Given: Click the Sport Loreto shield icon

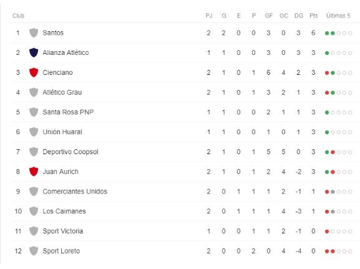Looking at the screenshot, I should (34, 251).
